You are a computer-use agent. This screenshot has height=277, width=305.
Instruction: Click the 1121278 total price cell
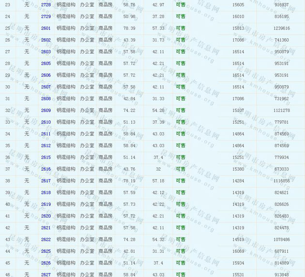tap(281, 110)
